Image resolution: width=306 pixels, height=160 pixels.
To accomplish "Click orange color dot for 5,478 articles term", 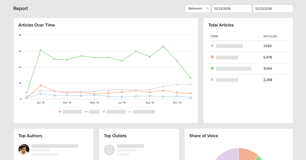I will [x=212, y=57].
